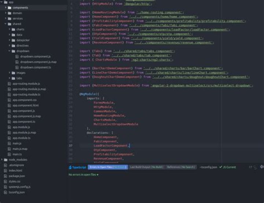This screenshot has height=203, width=264.
Task: Expand the tabs folder
Action: coord(10,78)
